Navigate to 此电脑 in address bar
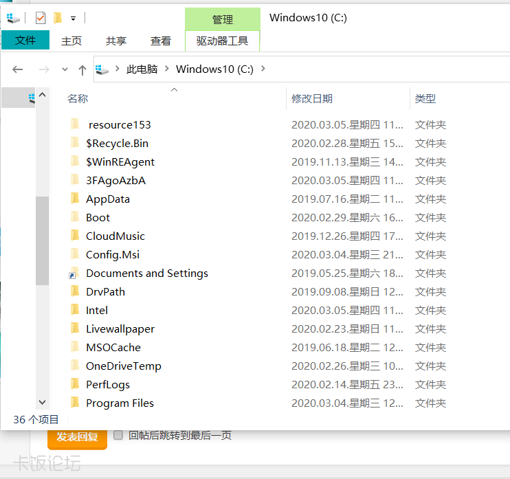 (x=142, y=69)
